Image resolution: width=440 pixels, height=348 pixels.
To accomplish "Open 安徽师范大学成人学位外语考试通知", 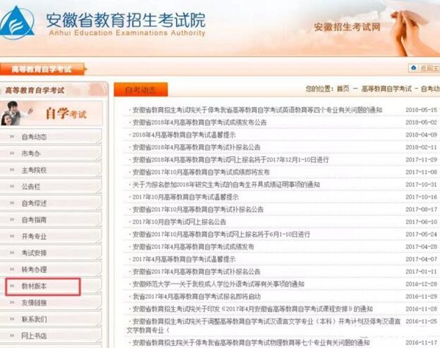I will (x=218, y=284).
